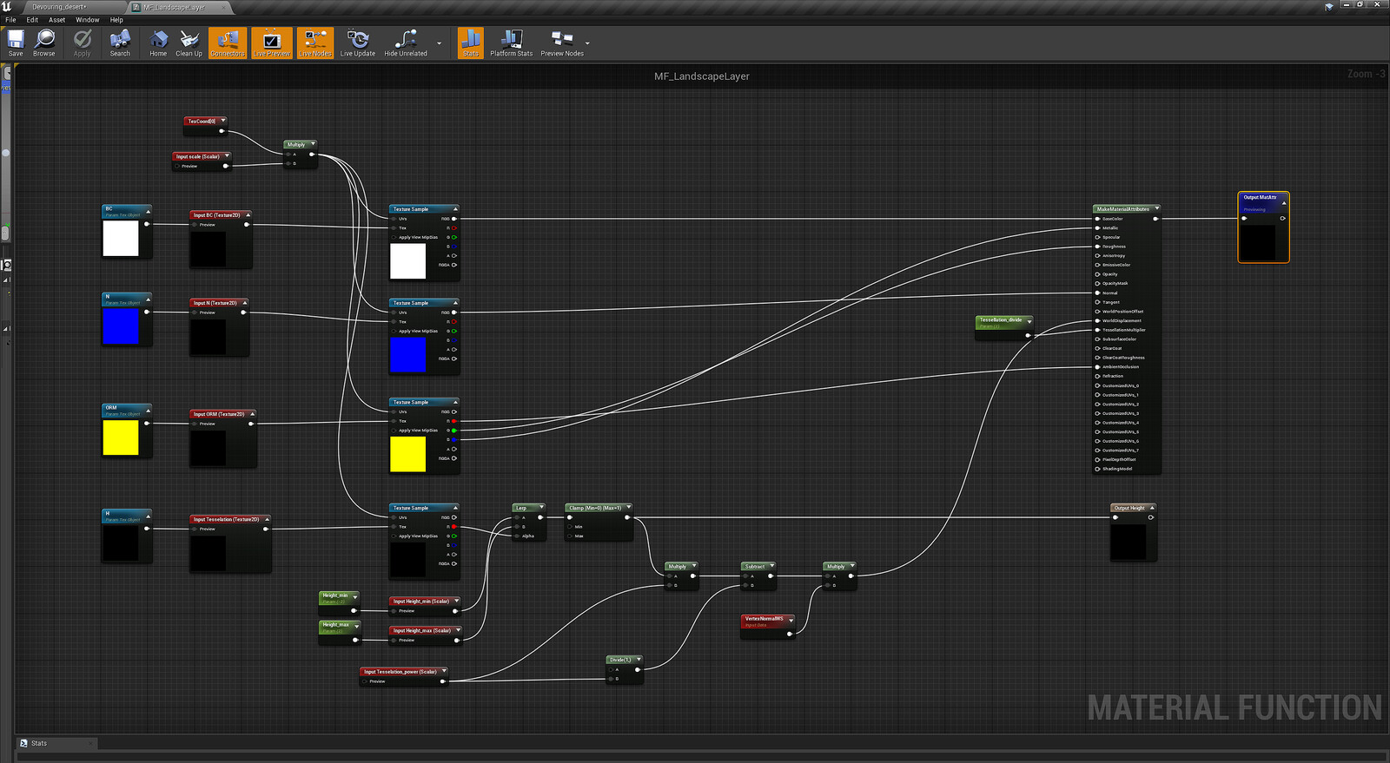Toggle the Connectors toolbar button
This screenshot has width=1390, height=763.
tap(228, 43)
